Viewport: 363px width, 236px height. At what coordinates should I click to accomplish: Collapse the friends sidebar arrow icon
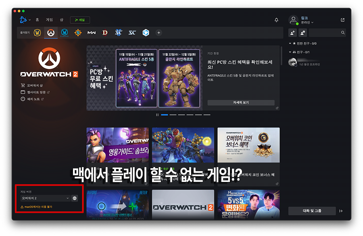click(x=341, y=211)
